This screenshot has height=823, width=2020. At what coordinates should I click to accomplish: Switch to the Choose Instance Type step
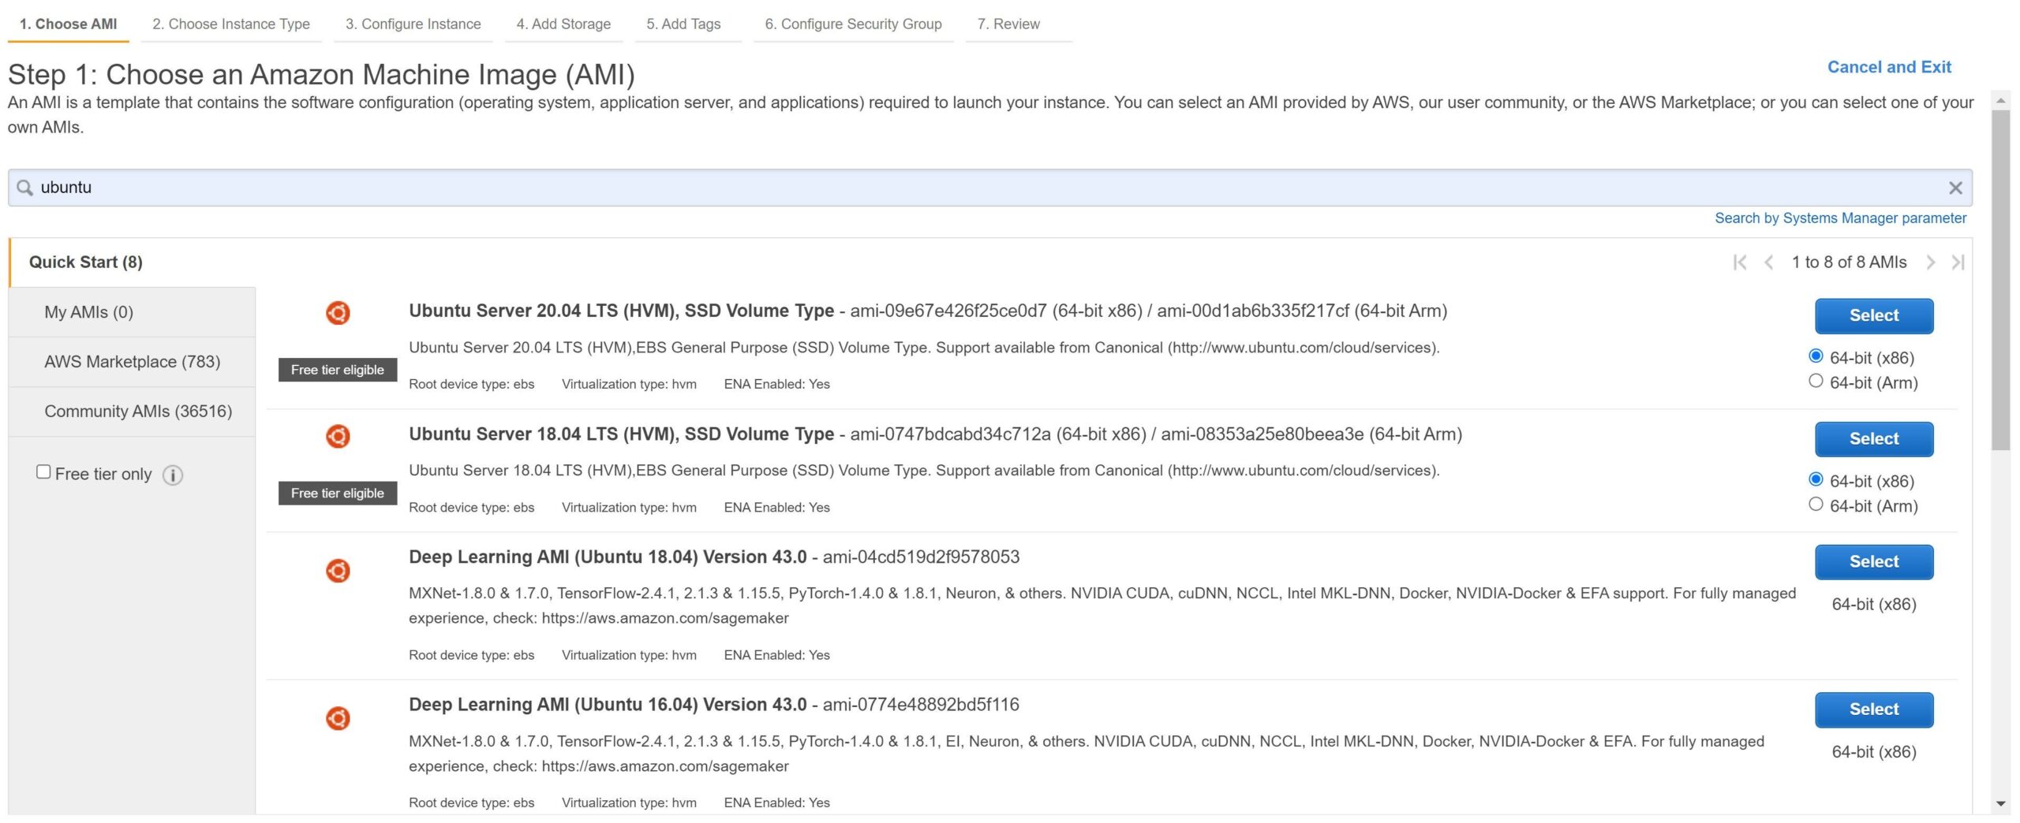click(231, 24)
